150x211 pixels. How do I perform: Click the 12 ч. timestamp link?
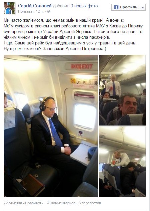40,12
